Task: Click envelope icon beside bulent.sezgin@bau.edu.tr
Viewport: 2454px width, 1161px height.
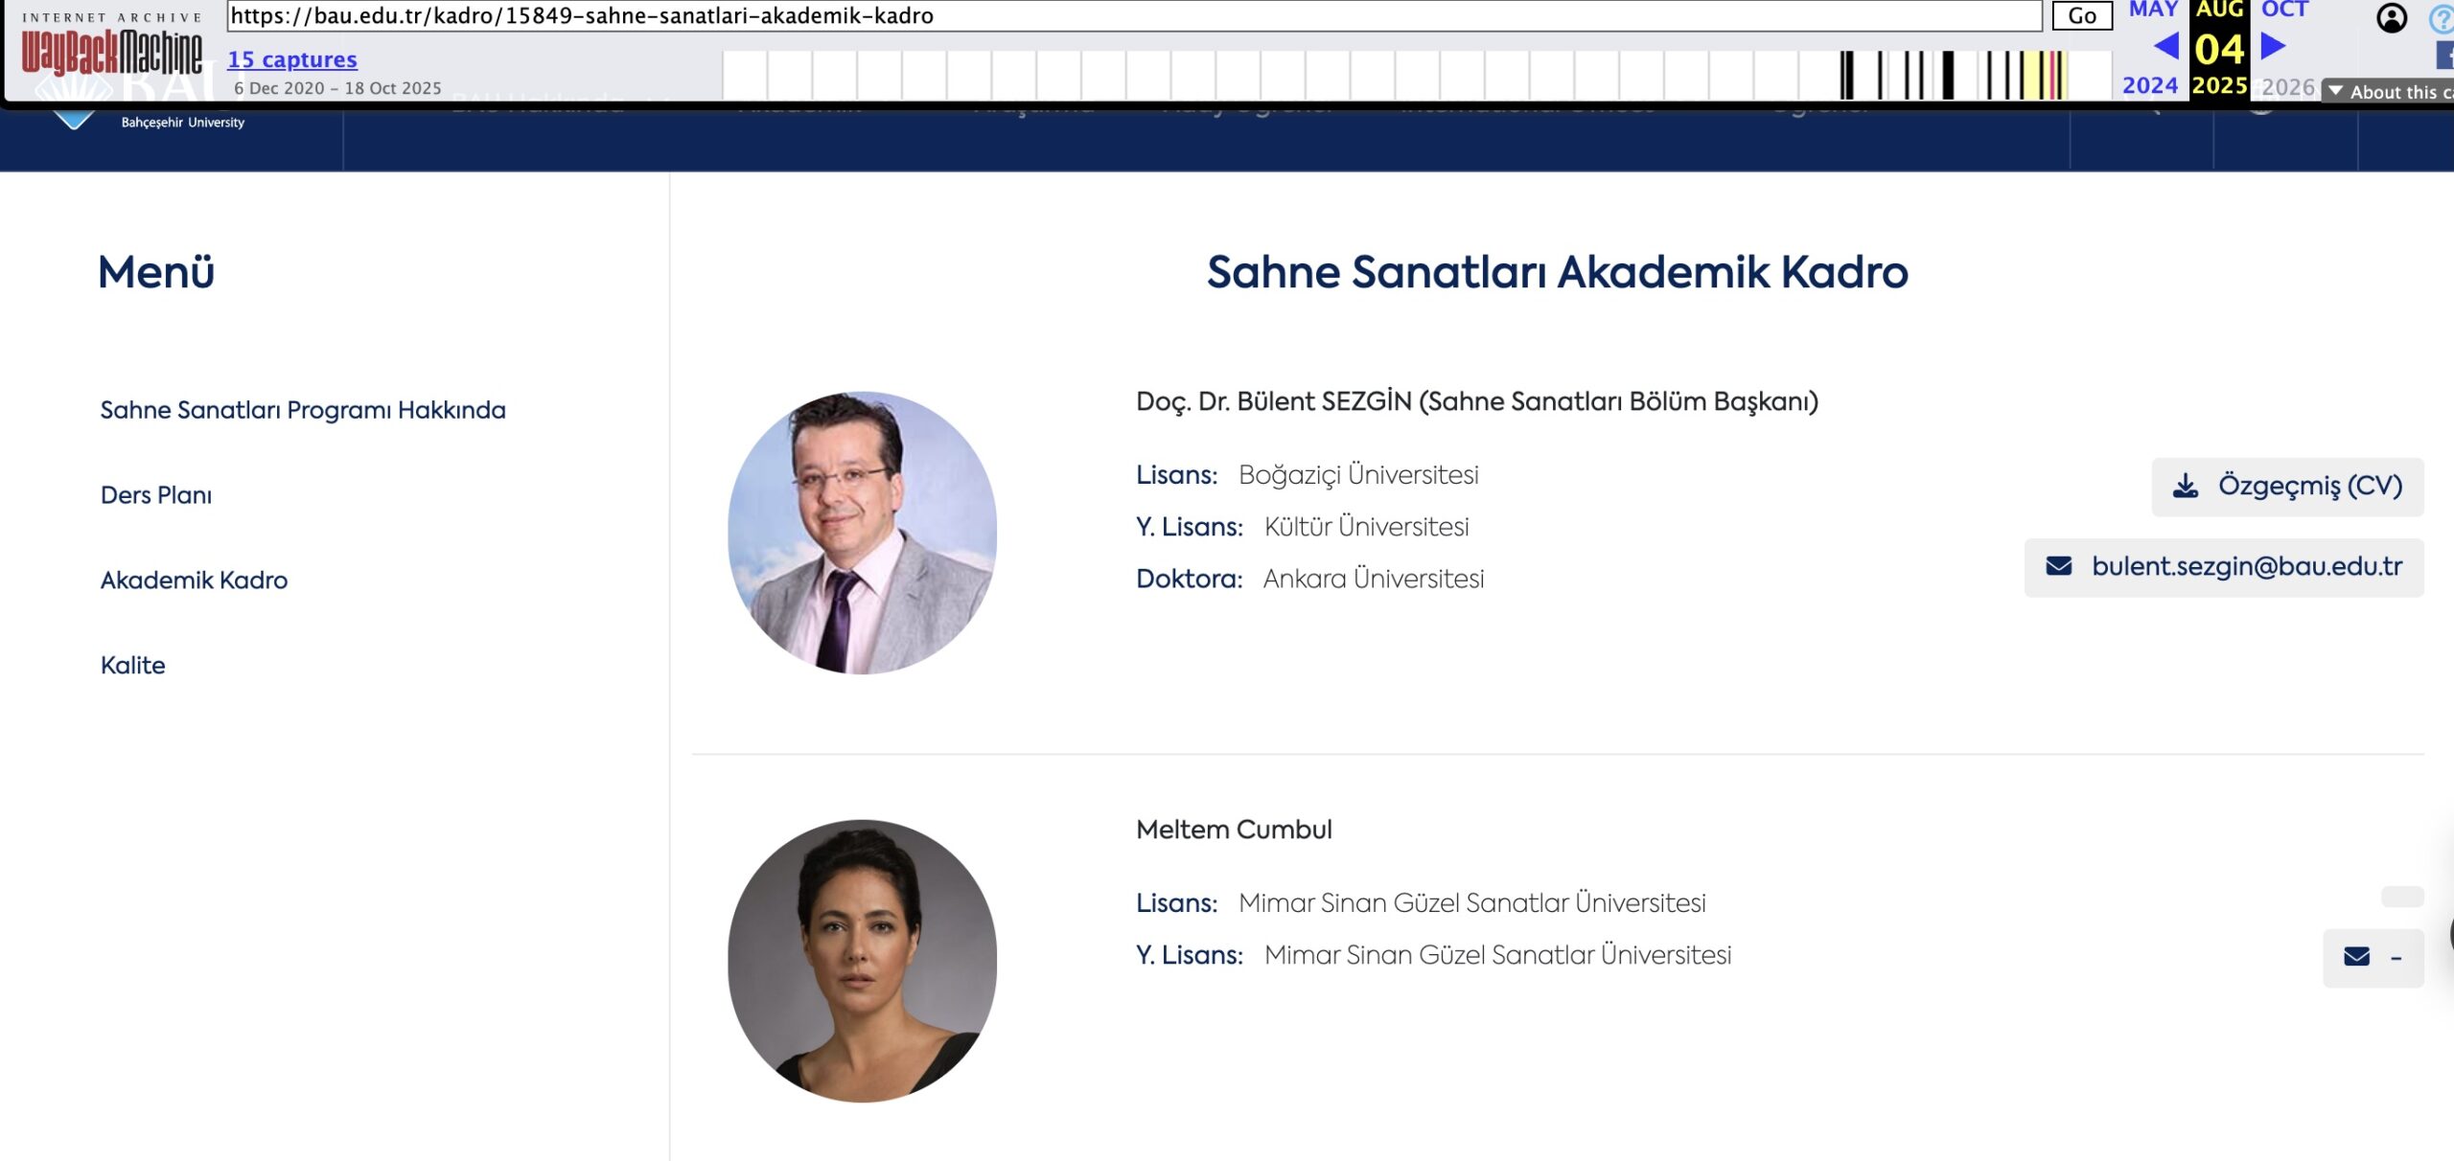Action: pos(2058,567)
